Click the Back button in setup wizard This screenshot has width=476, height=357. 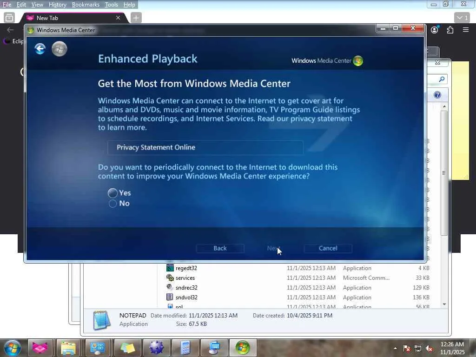[220, 248]
